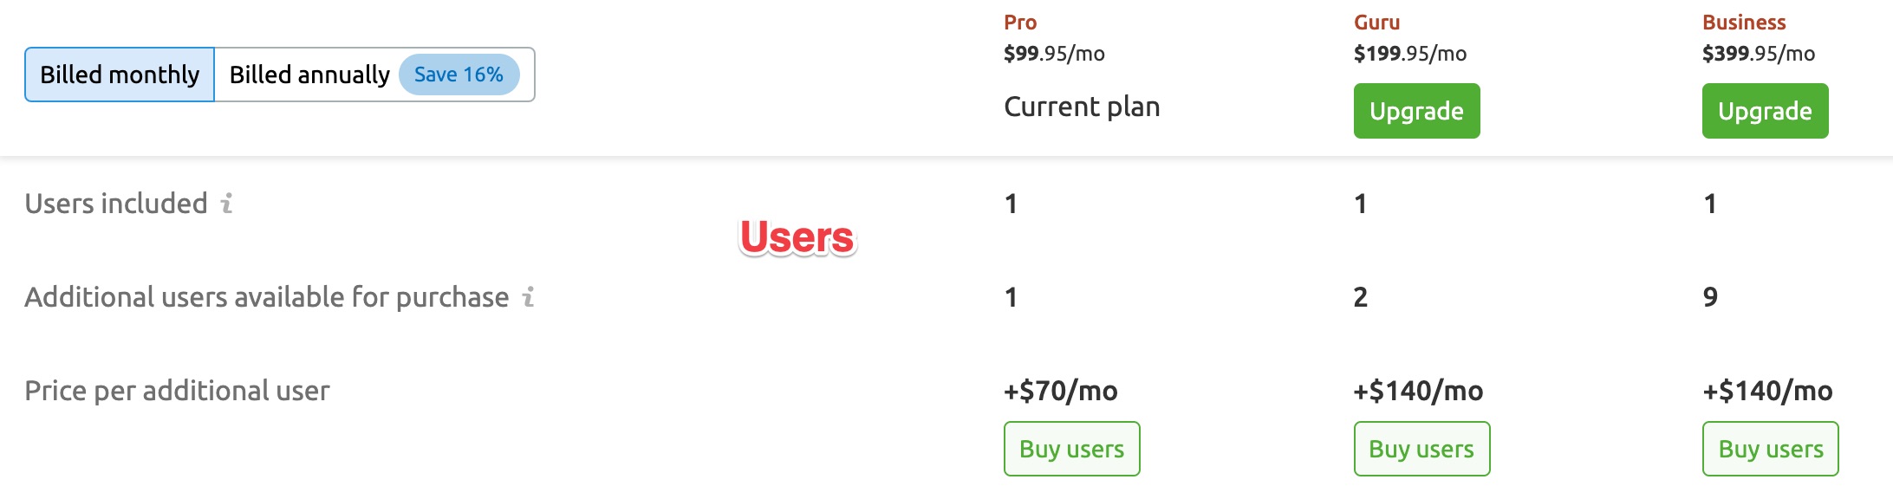This screenshot has height=499, width=1893.
Task: Click info icon beside Users included
Action: point(226,204)
